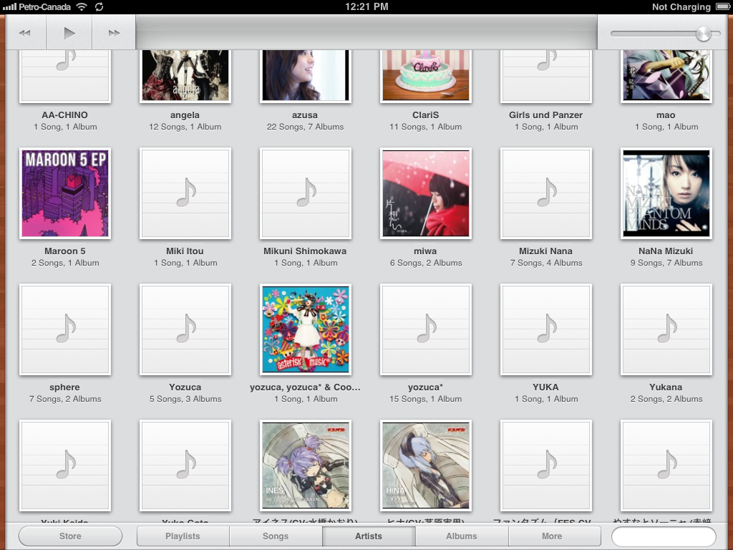Tap the Wi-Fi icon in status bar
The image size is (733, 550).
tap(82, 6)
